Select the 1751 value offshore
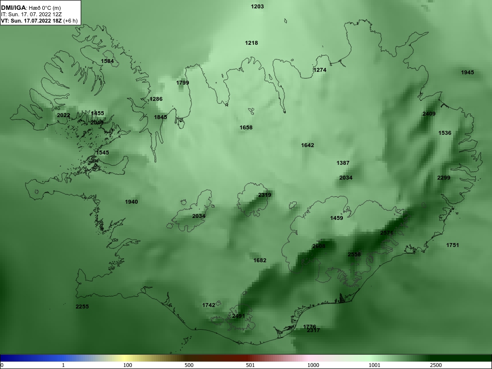Image resolution: width=492 pixels, height=369 pixels. [x=453, y=246]
